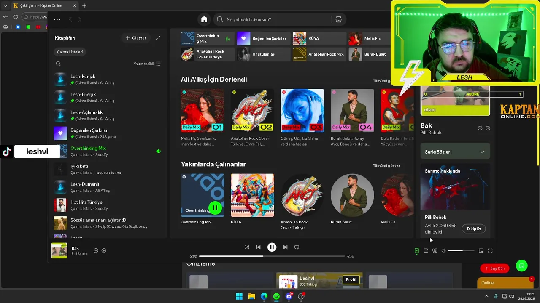Click Profil button on Leshvl card
This screenshot has width=540, height=303.
coord(351,279)
